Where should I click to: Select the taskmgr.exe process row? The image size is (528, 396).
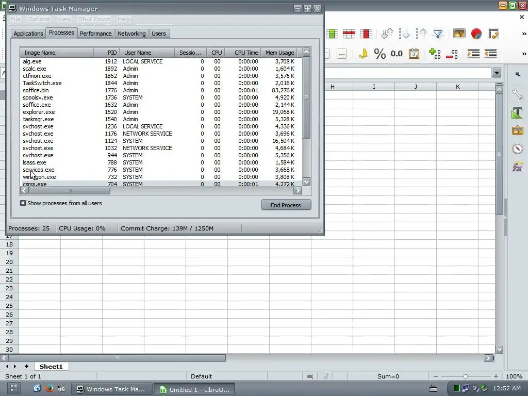(161, 119)
